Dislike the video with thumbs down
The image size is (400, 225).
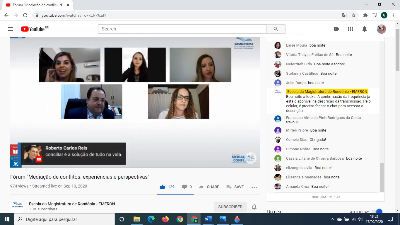click(x=184, y=187)
